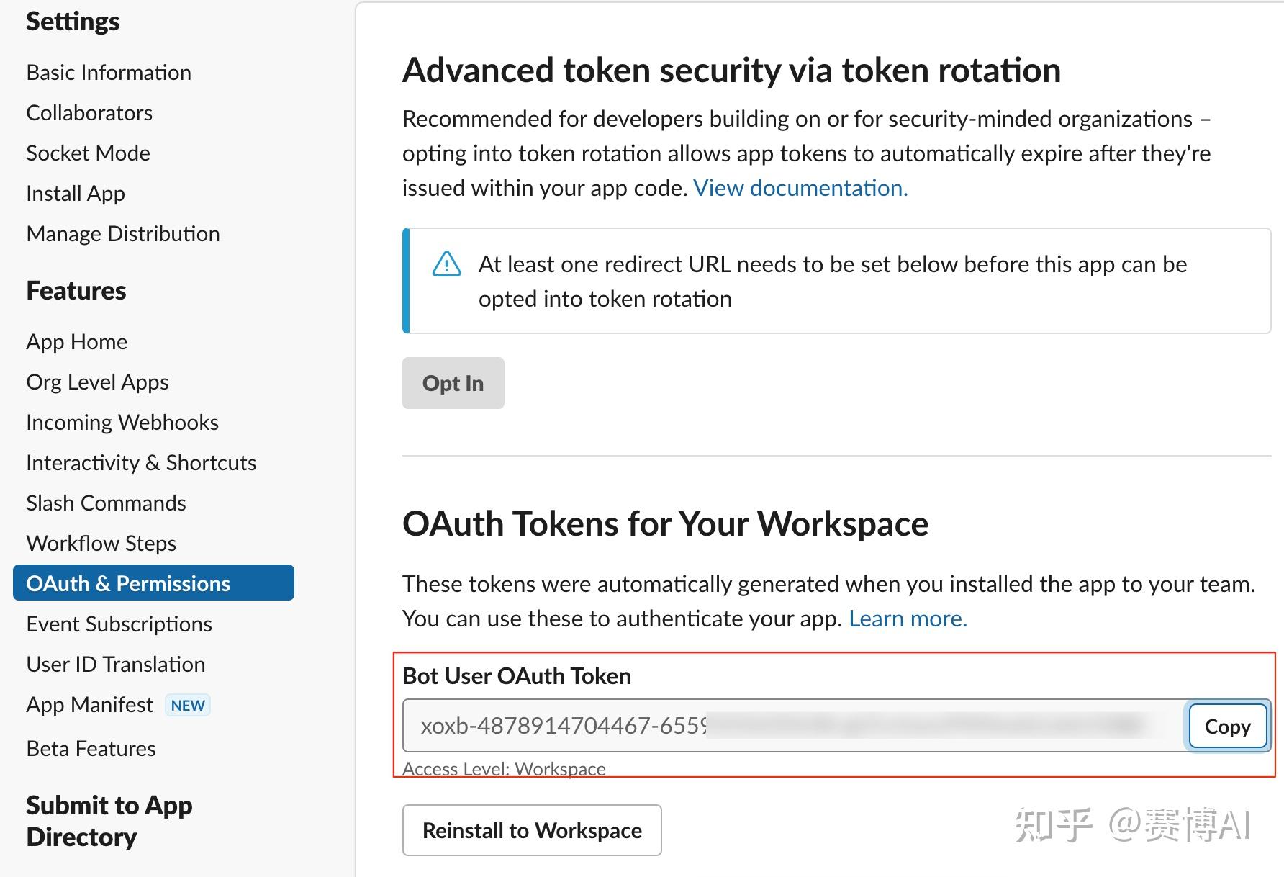Open Basic Information settings

coord(109,73)
